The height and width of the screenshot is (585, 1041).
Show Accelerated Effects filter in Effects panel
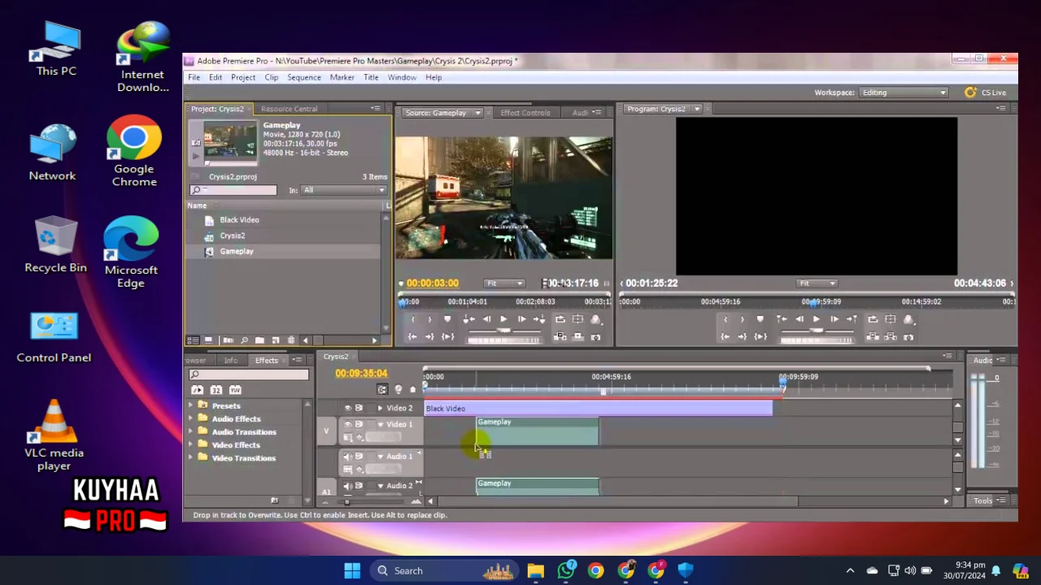(x=198, y=390)
